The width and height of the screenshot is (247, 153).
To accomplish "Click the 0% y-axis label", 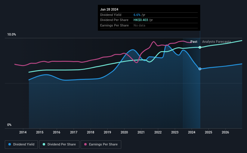I will click(9, 125).
